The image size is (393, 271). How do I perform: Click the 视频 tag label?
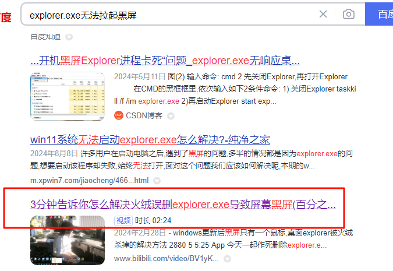(123, 220)
